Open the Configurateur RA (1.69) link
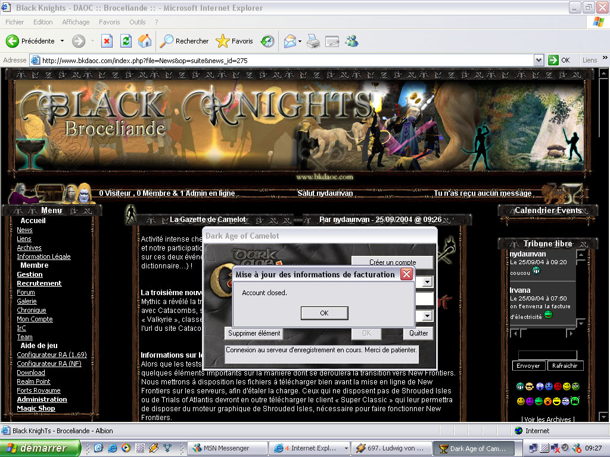Viewport: 610px width, 457px height. pos(52,355)
